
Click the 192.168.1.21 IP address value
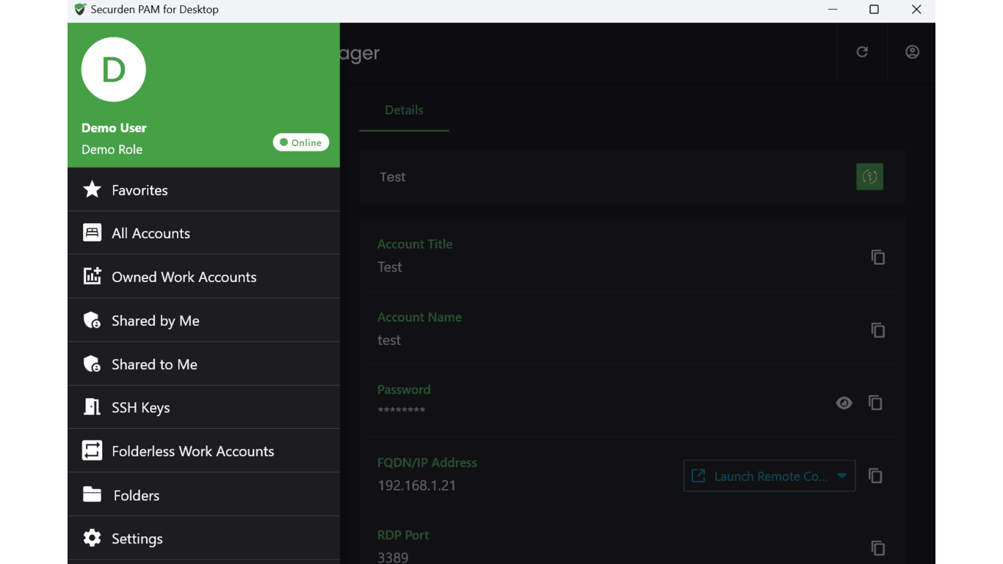(x=416, y=485)
